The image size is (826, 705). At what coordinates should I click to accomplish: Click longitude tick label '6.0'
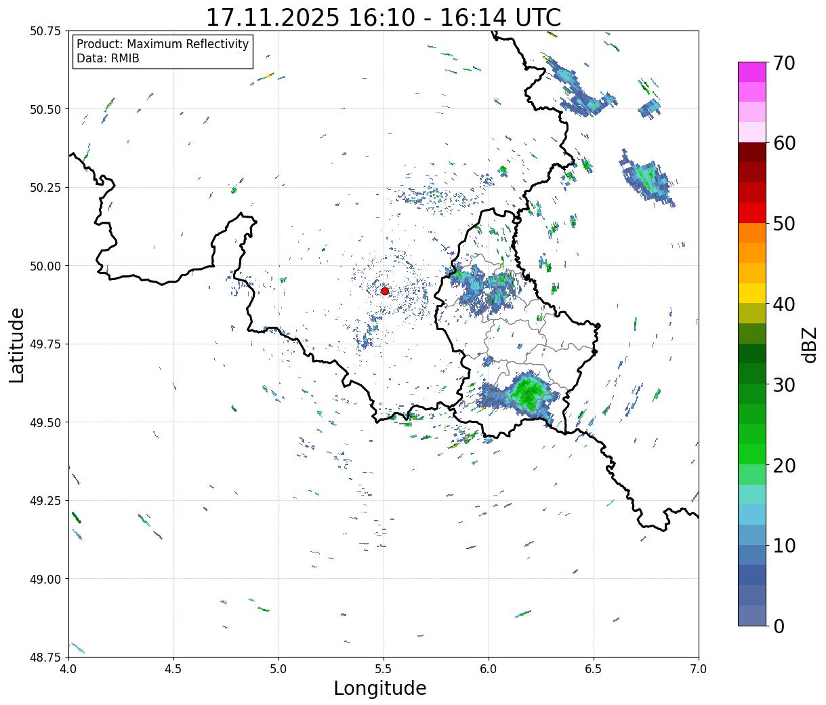[489, 668]
